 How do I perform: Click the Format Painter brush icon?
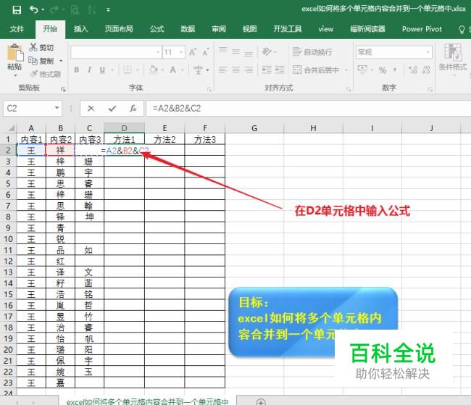click(x=34, y=74)
